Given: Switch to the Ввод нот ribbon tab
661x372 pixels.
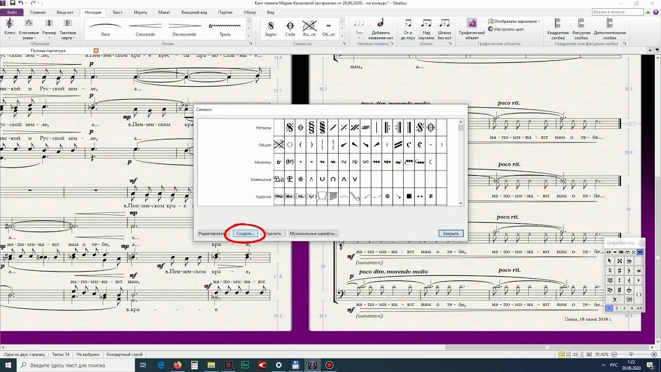Looking at the screenshot, I should click(65, 12).
